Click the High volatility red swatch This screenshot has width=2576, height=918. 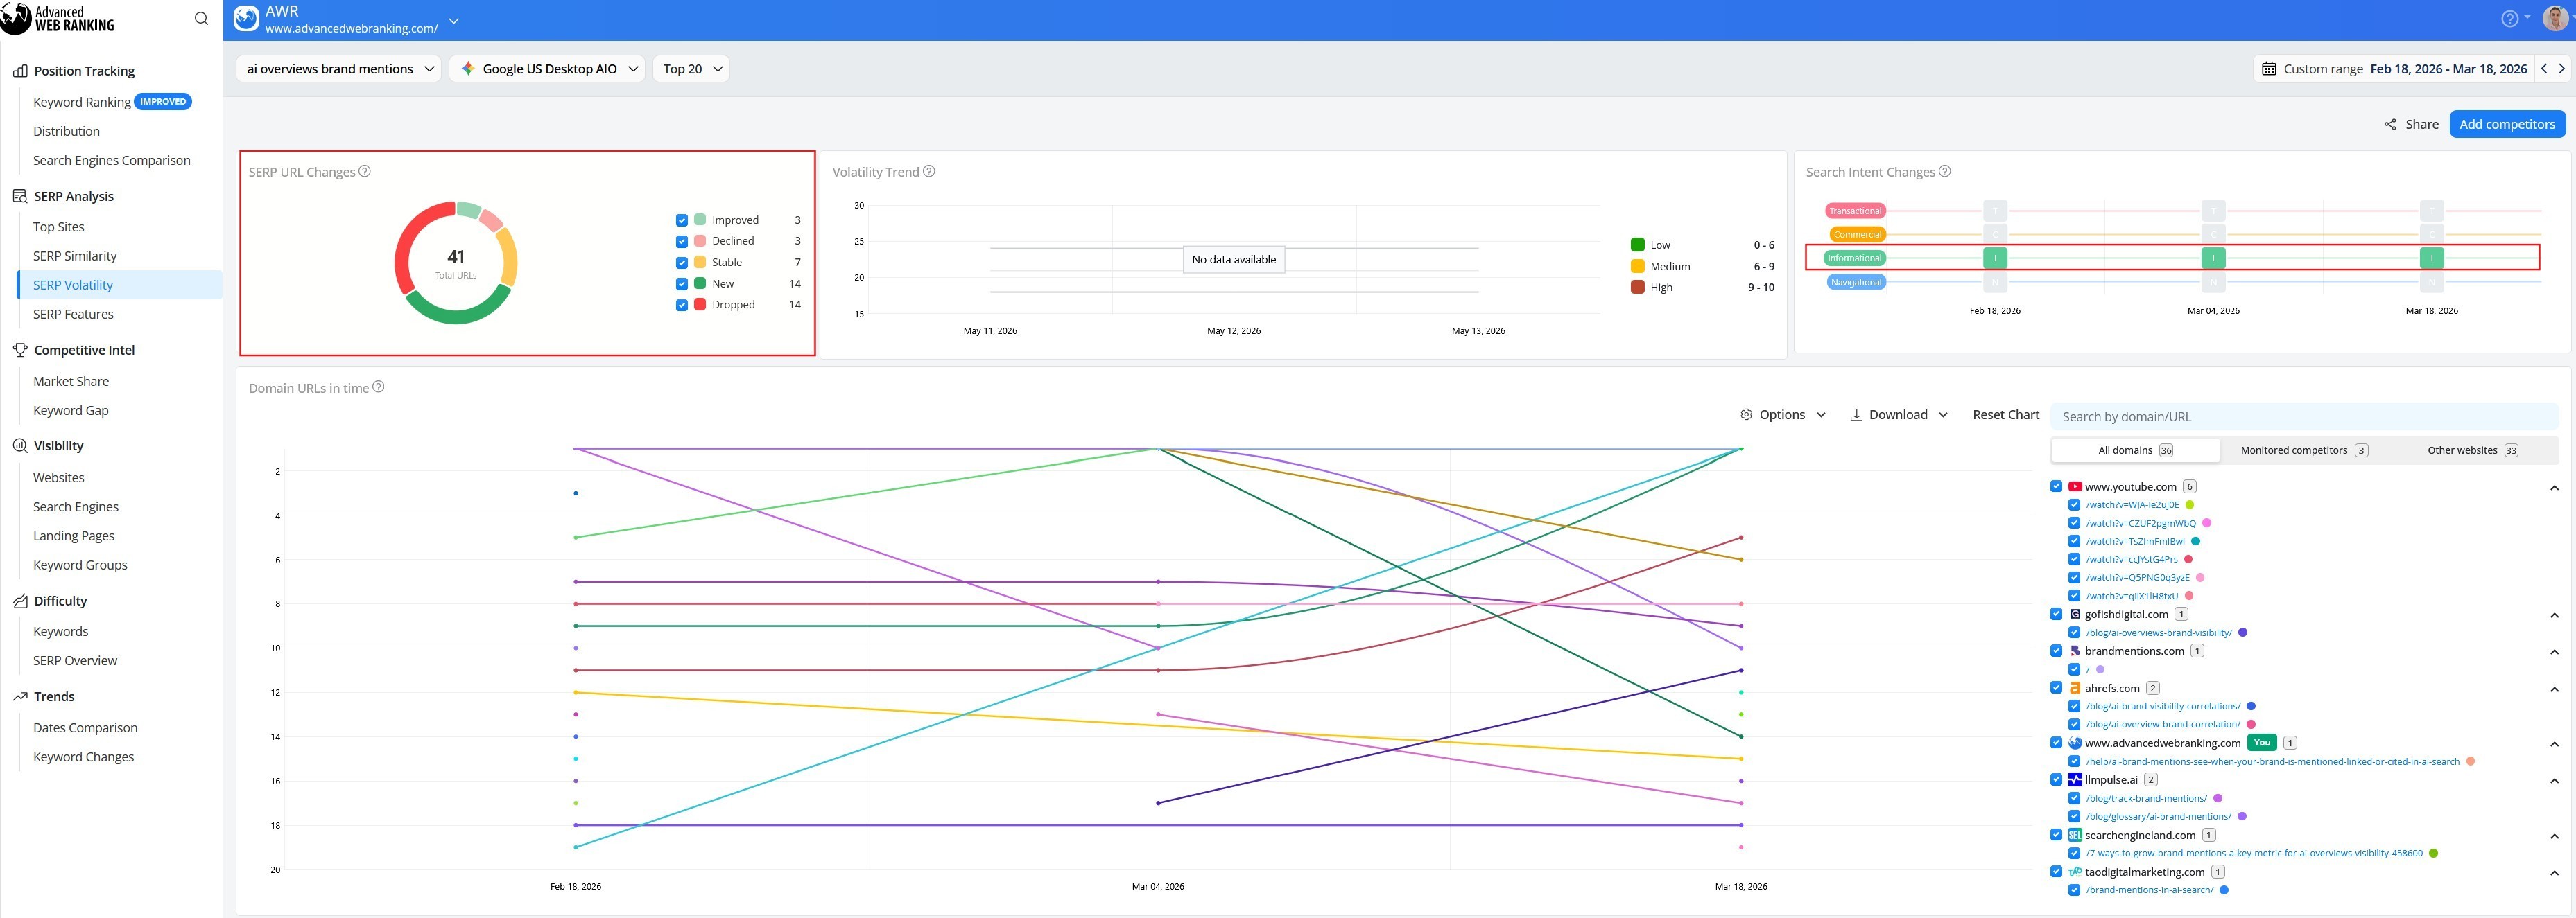1637,287
